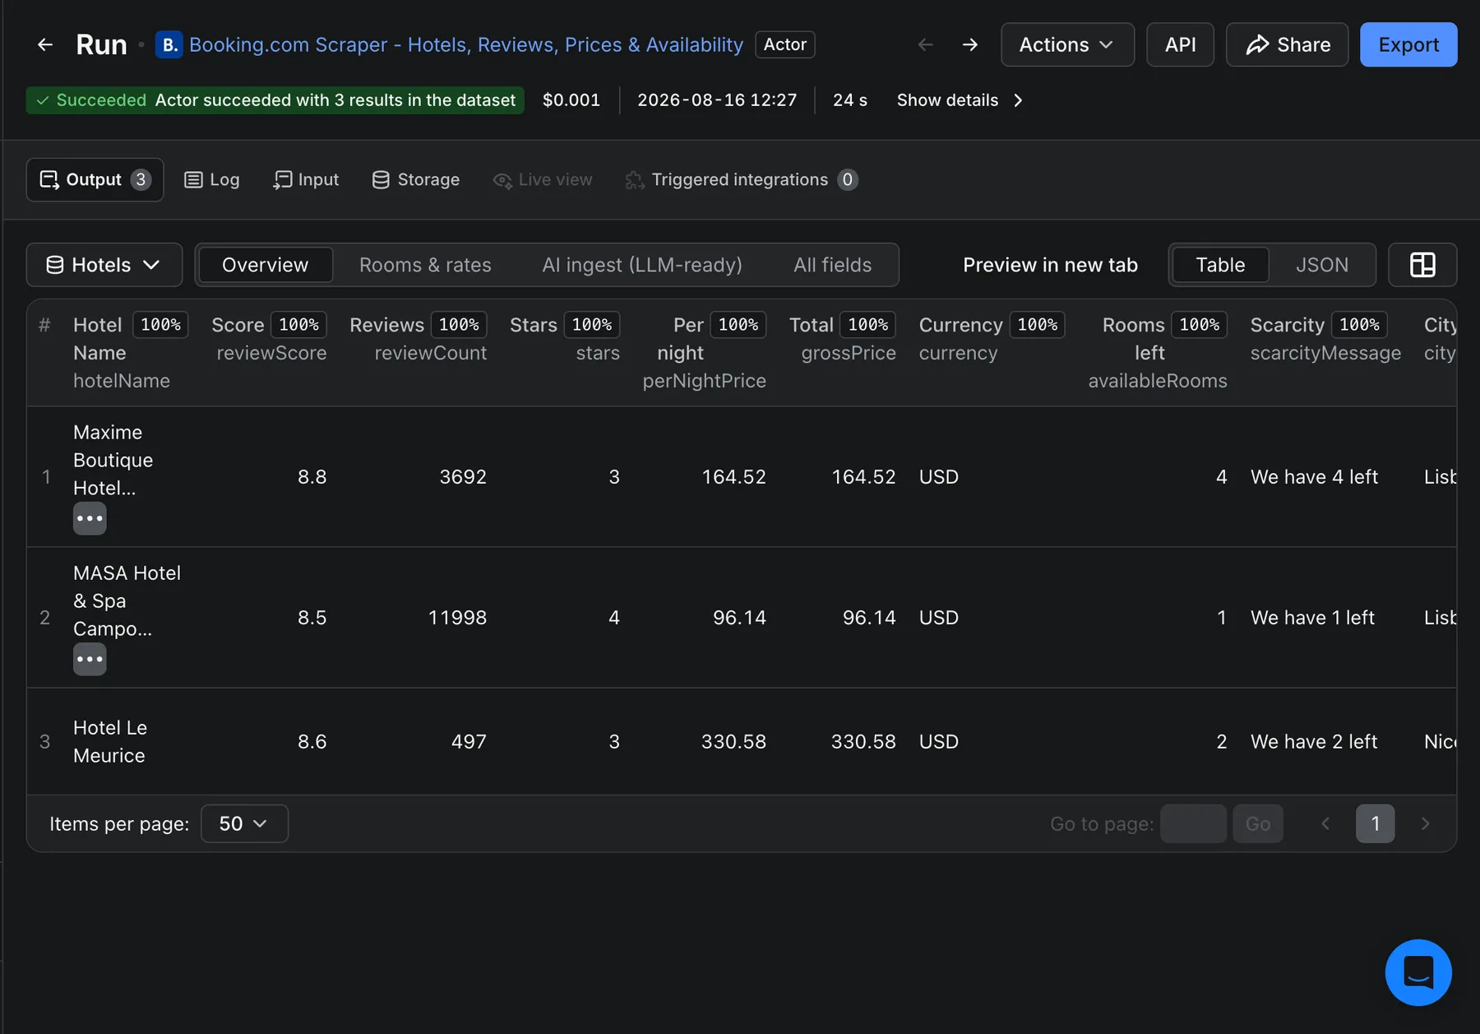
Task: Click the API button
Action: (1180, 44)
